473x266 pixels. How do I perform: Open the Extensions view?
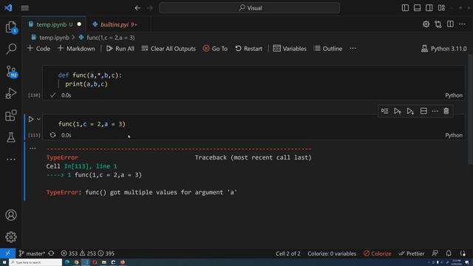[11, 115]
